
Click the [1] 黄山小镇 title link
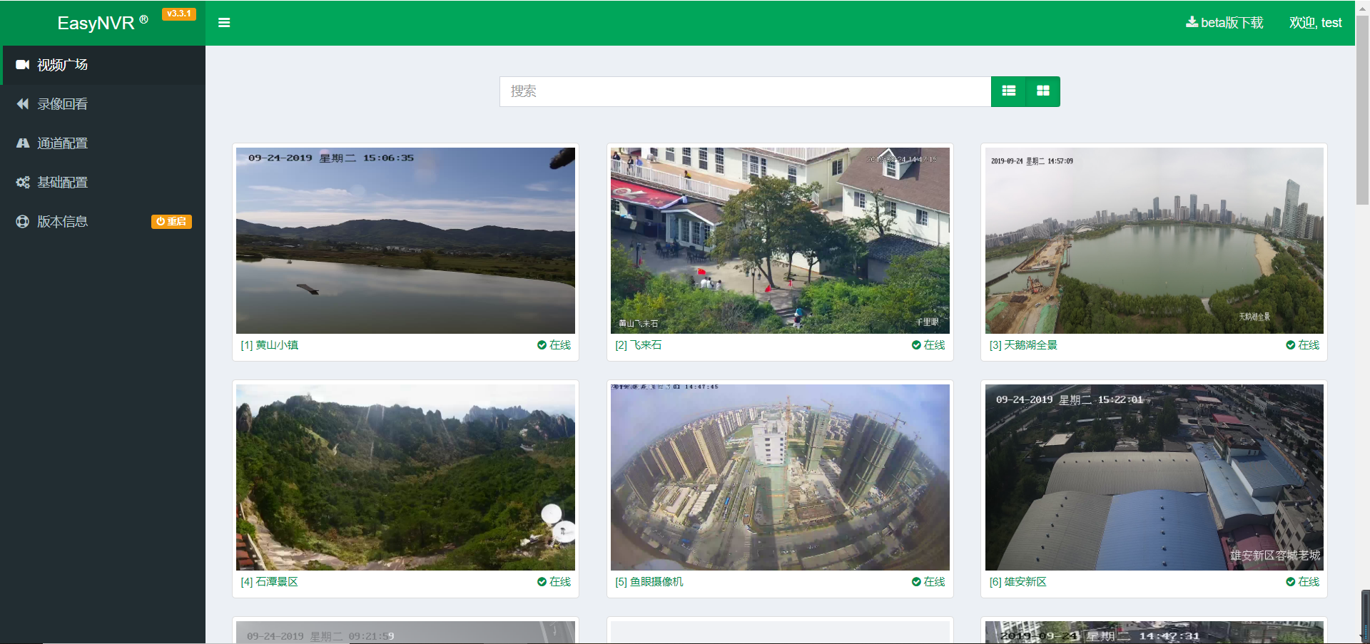point(269,345)
